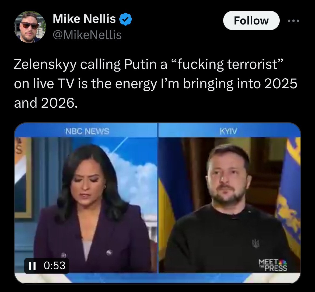This screenshot has width=315, height=292.
Task: Click the word Zelenskyy in the tweet
Action: tap(45, 64)
